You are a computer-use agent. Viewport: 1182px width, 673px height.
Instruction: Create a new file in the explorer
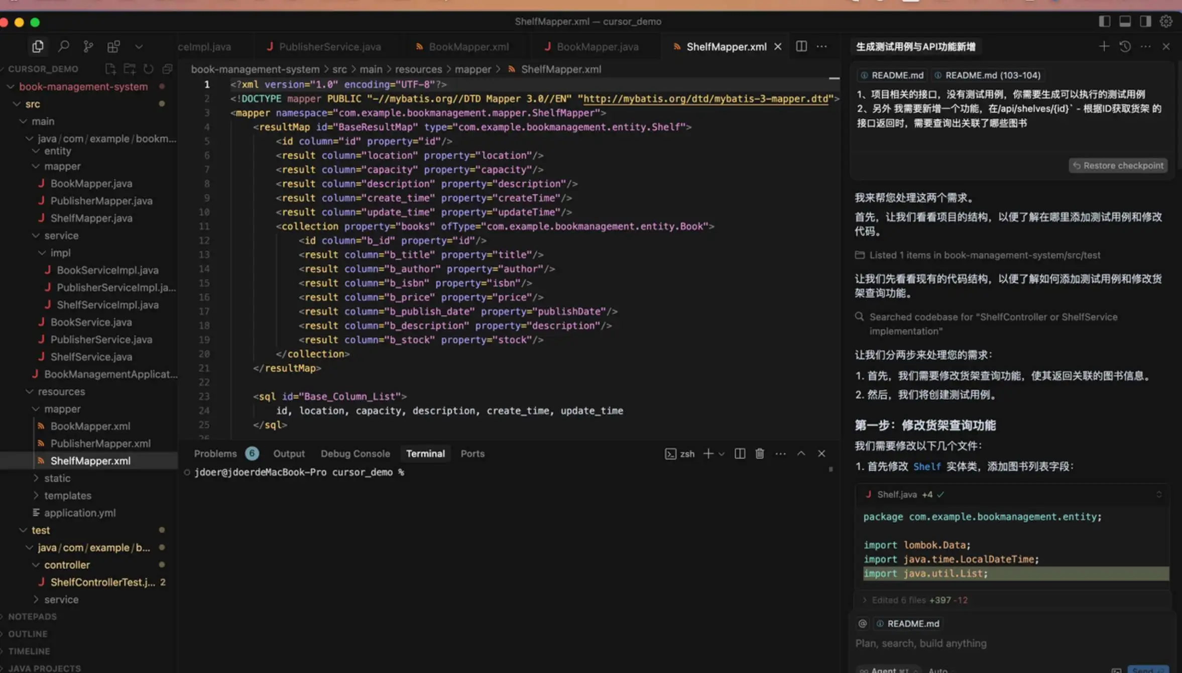(x=110, y=69)
